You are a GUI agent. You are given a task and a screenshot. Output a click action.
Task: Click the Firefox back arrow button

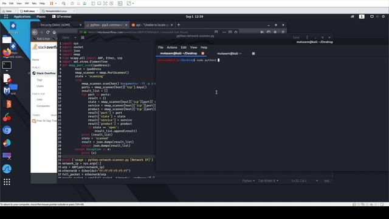(35, 32)
